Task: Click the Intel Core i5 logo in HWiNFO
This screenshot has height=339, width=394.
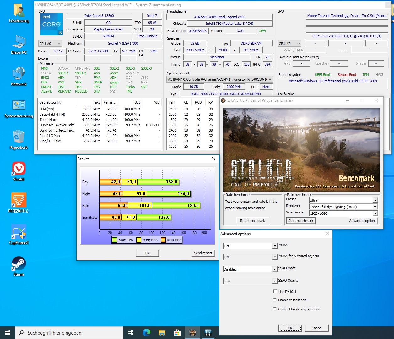Action: [51, 24]
